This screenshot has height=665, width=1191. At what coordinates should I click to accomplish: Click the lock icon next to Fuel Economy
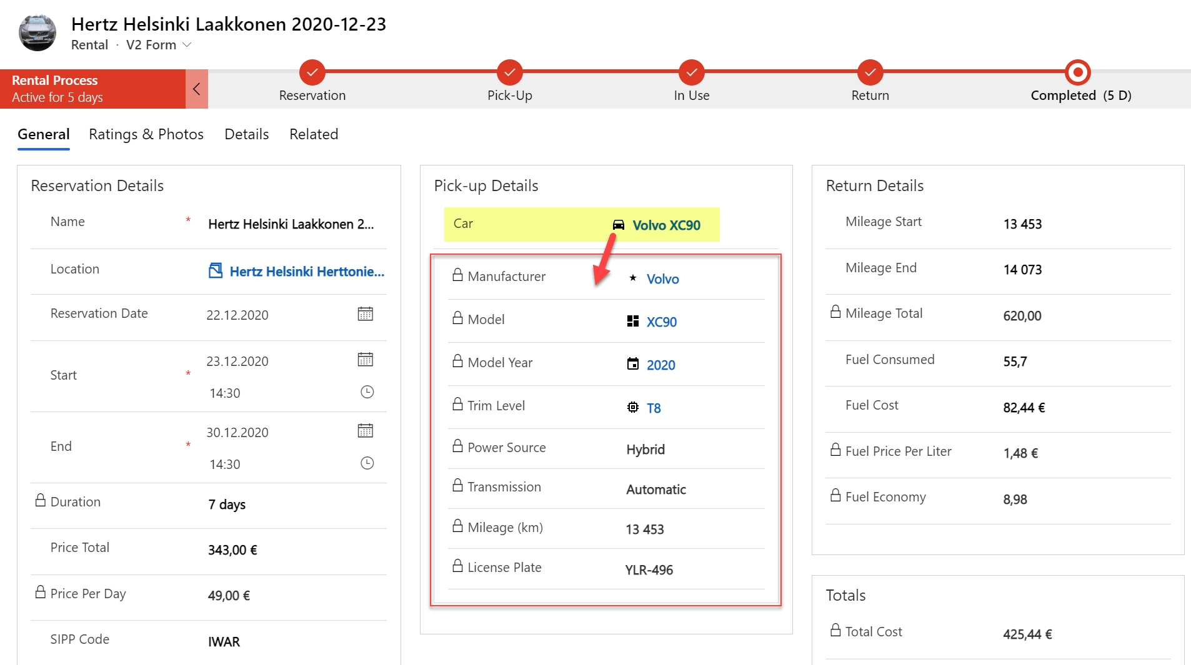pos(835,495)
